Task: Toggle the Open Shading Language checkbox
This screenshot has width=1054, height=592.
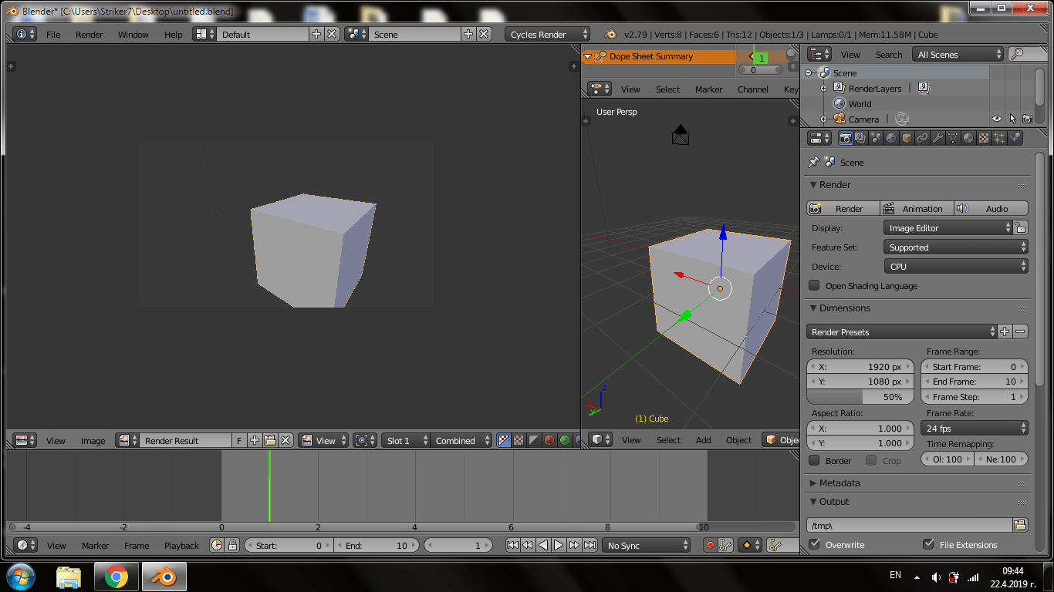Action: (814, 285)
